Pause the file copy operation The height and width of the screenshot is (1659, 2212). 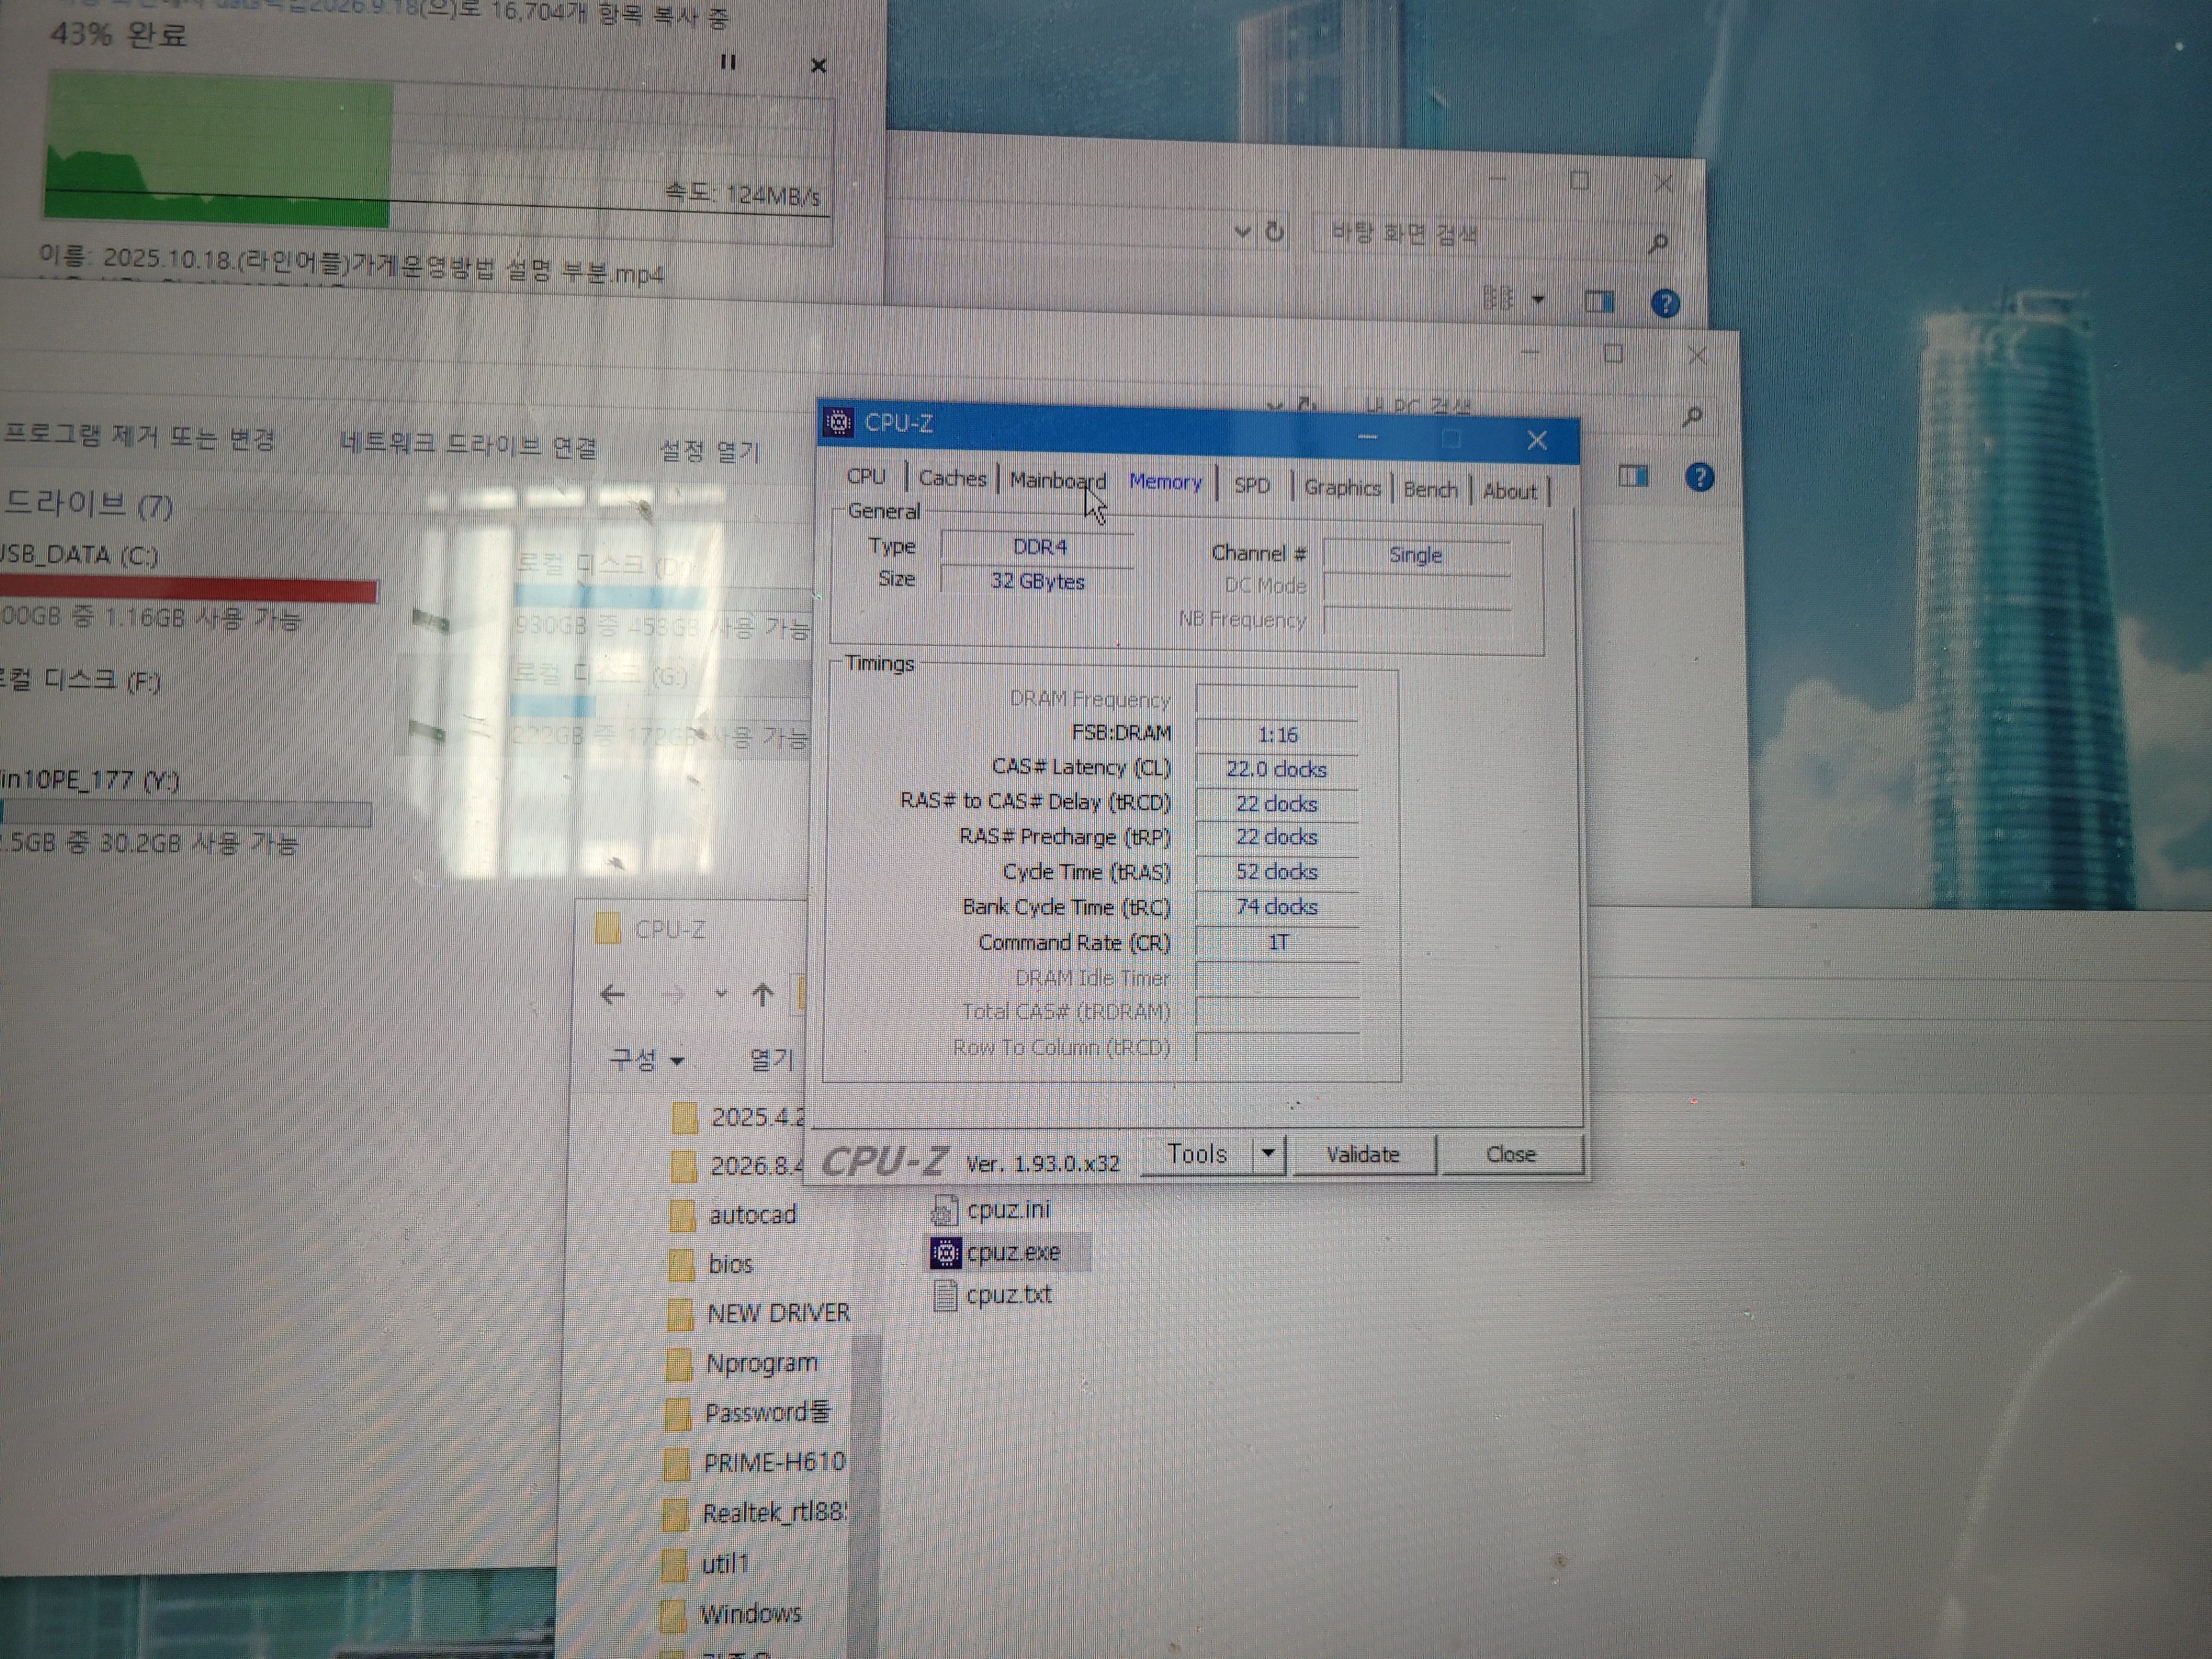pos(728,63)
